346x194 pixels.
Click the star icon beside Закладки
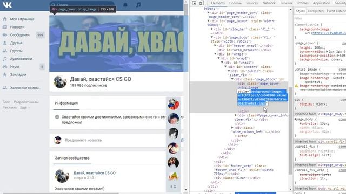[x=5, y=74]
